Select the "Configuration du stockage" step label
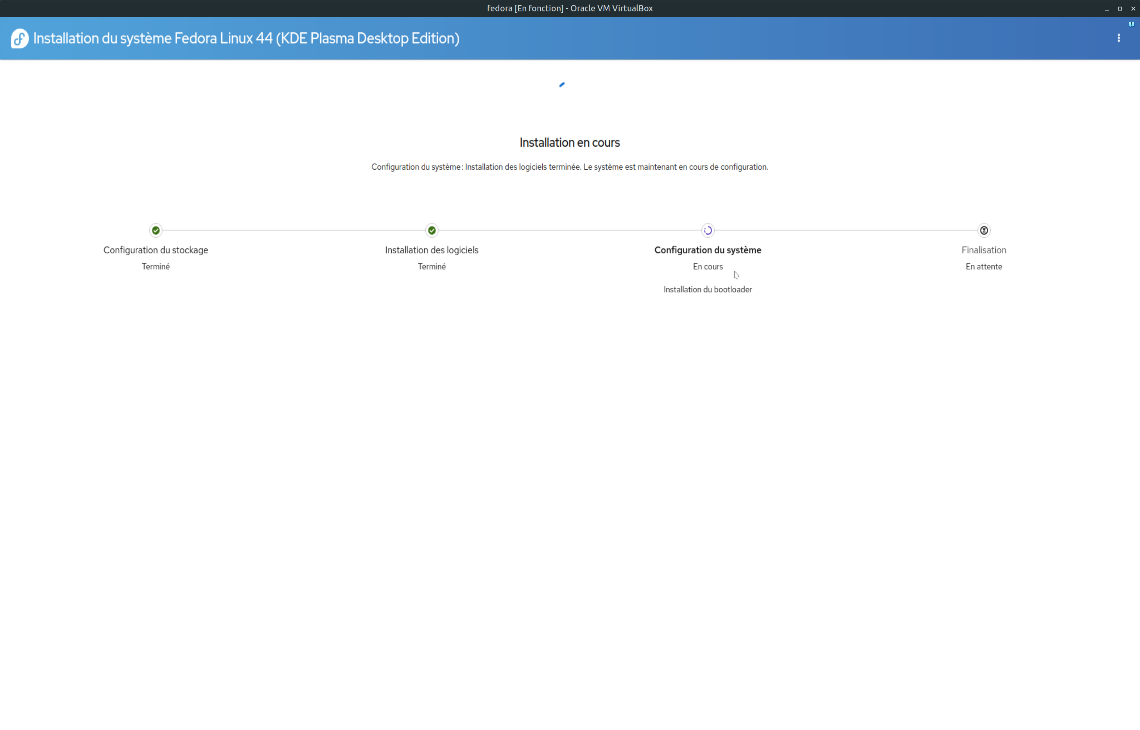This screenshot has width=1140, height=730. pyautogui.click(x=156, y=250)
